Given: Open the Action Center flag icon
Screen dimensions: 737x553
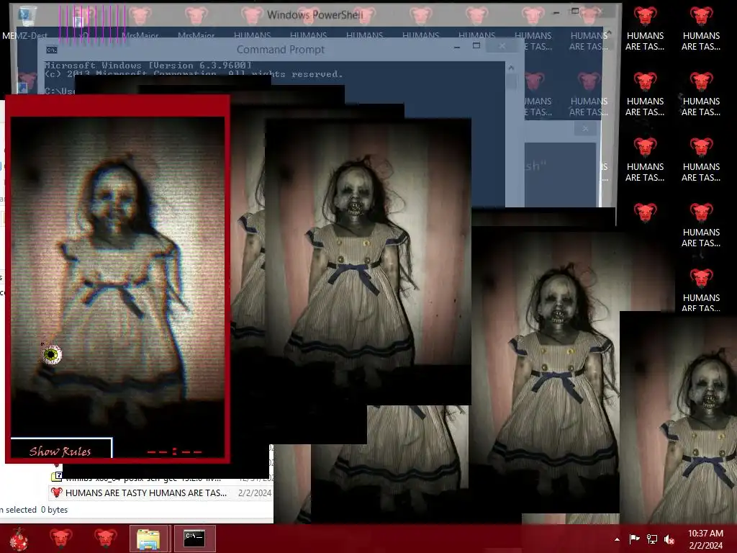Looking at the screenshot, I should click(x=634, y=539).
